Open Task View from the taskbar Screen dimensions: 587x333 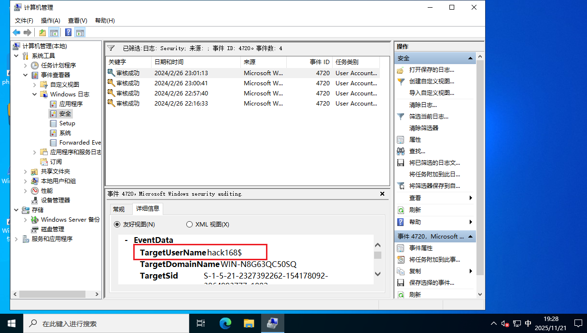coord(201,323)
